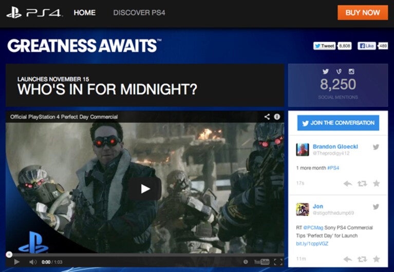Click the Instagram icon above social mentions
The image size is (394, 272).
351,71
